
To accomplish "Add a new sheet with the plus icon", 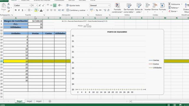I will tap(50, 101).
